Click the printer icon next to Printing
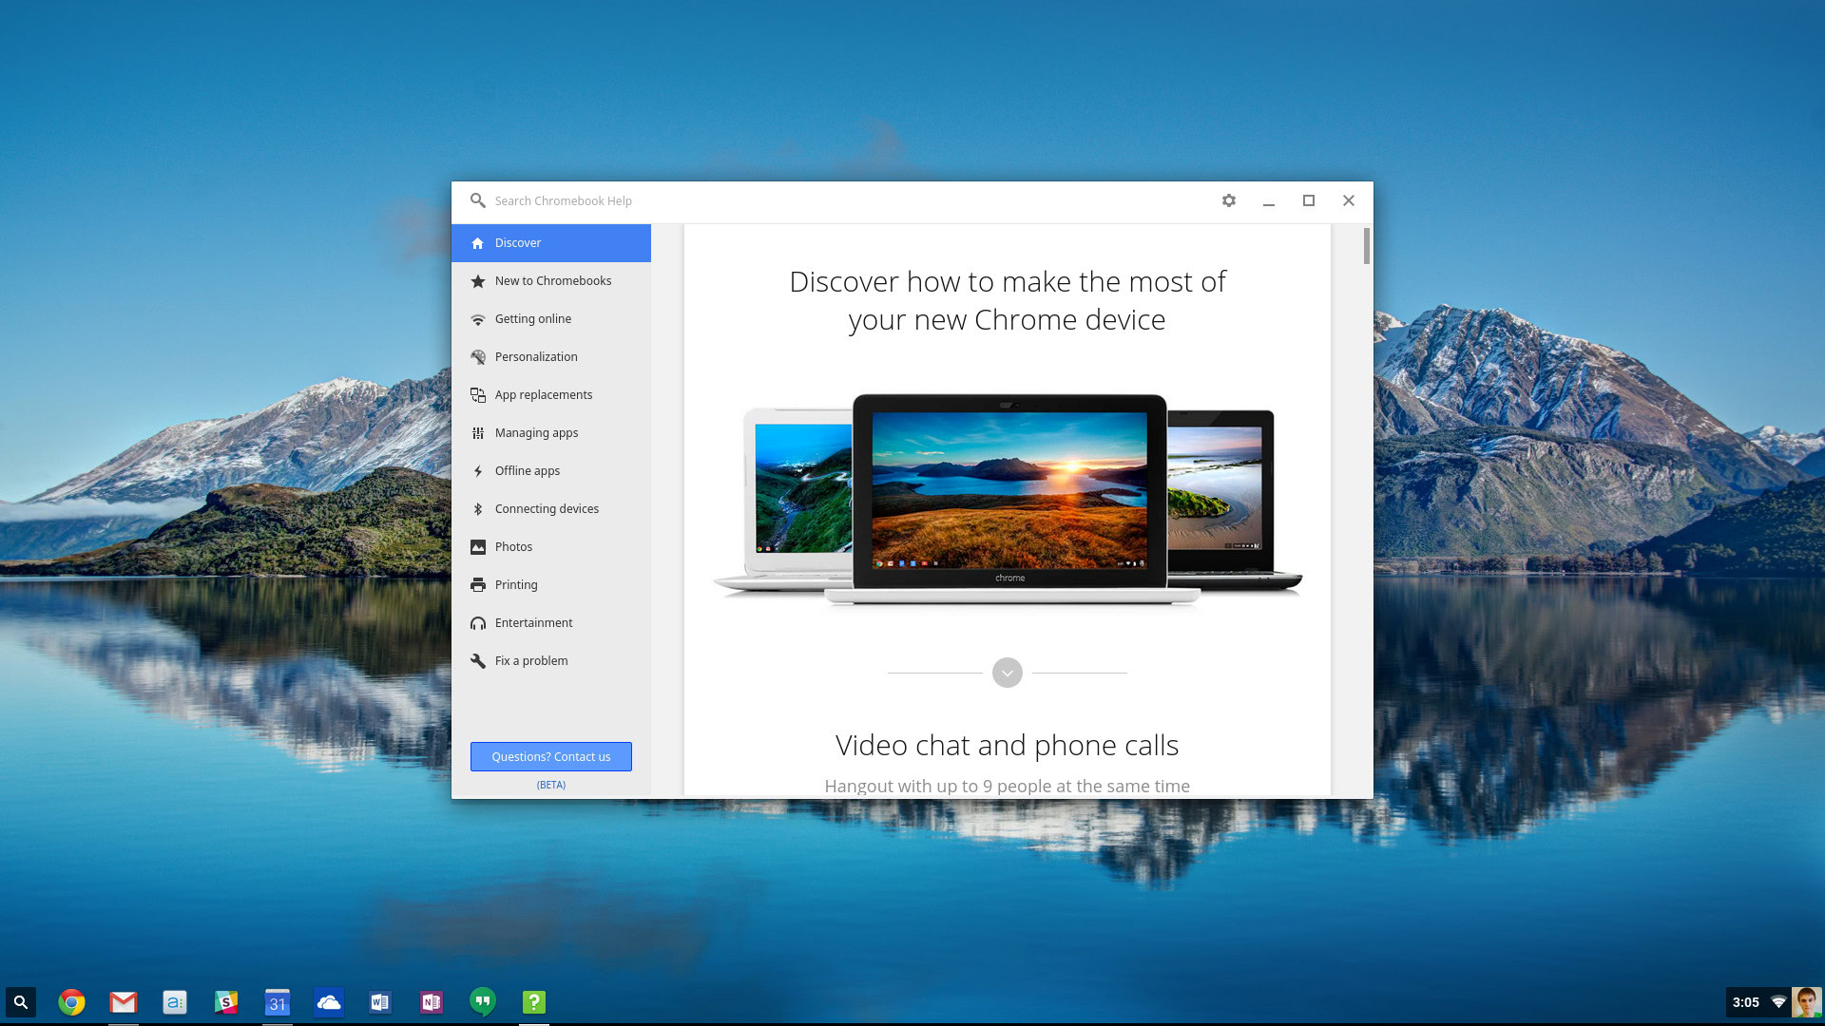The image size is (1825, 1026). coord(478,585)
